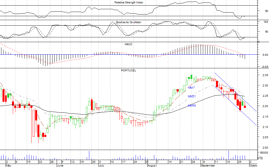Select the 2.30 price axis value
Screen dimensions: 269x167
click(x=265, y=85)
